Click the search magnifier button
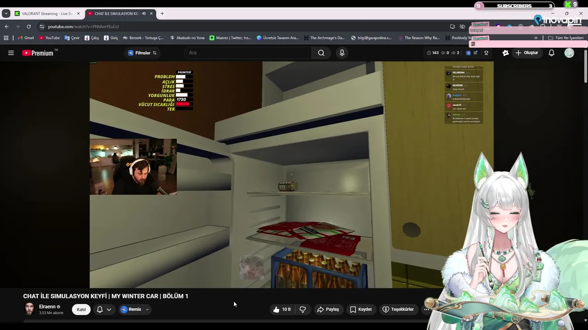 coord(321,53)
